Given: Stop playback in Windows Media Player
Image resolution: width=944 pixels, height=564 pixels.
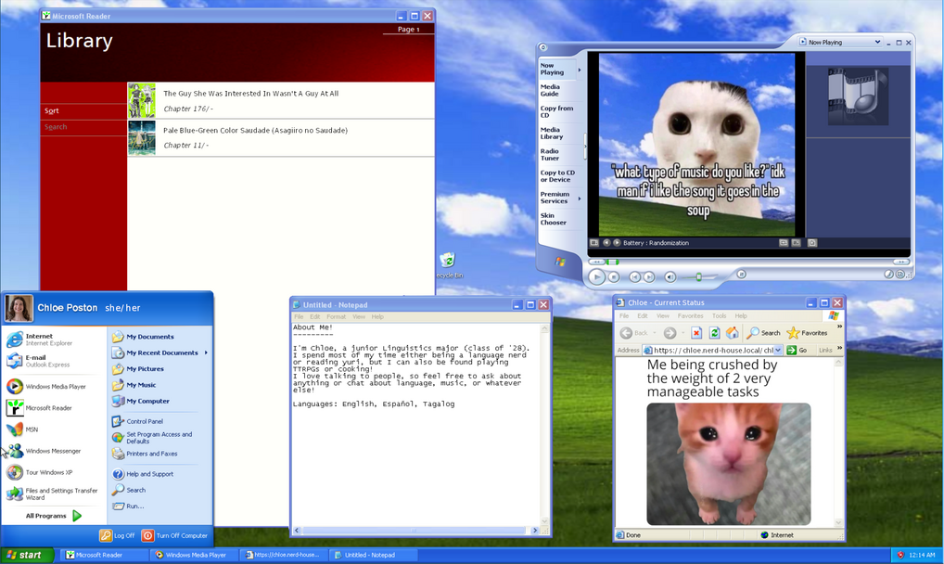Looking at the screenshot, I should pyautogui.click(x=614, y=277).
